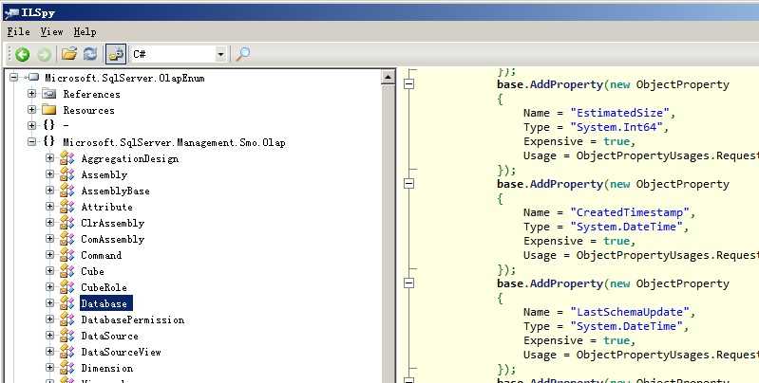Click the Assembly class icon
This screenshot has width=759, height=383.
point(67,174)
